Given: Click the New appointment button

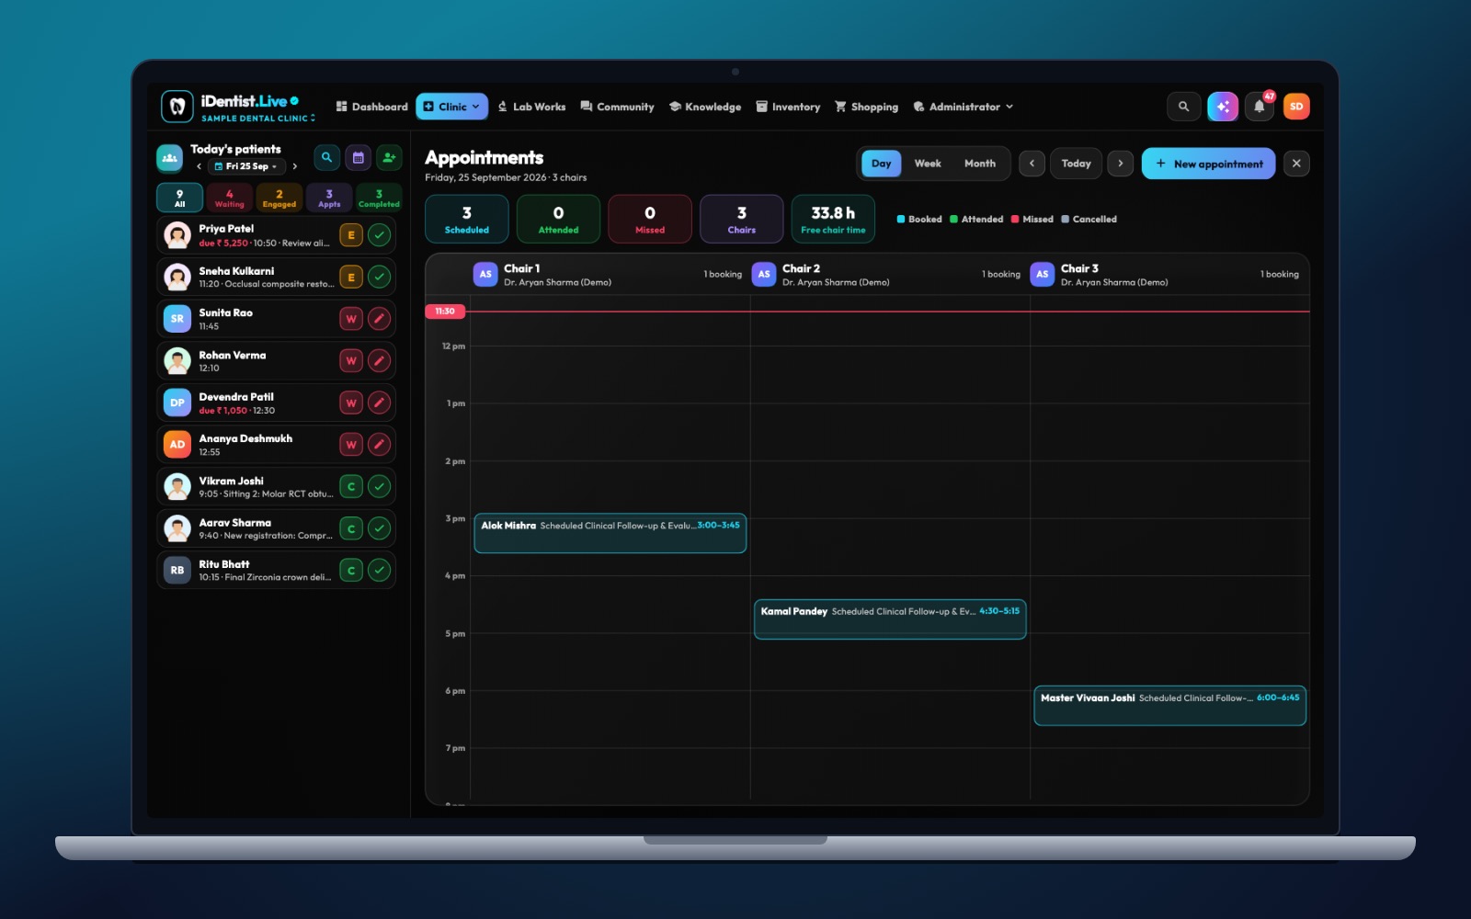Looking at the screenshot, I should click(1208, 164).
